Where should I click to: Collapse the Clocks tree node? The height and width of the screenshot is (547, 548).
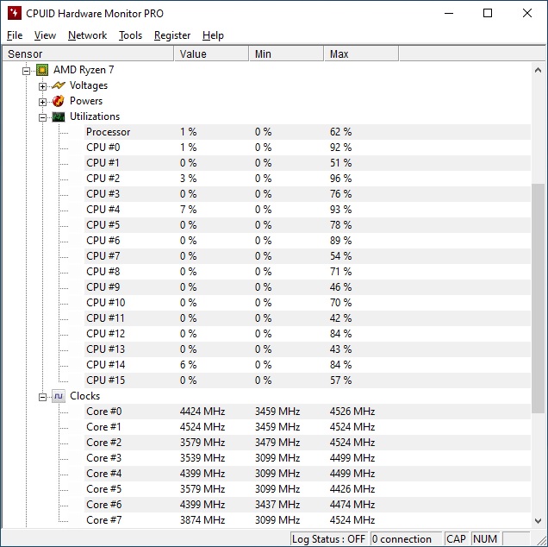(x=42, y=397)
